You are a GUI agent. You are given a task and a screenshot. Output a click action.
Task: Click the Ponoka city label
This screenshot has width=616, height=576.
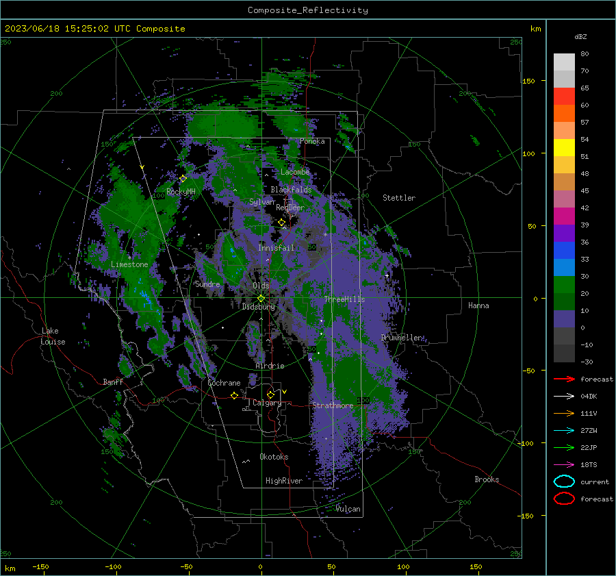[x=312, y=141]
